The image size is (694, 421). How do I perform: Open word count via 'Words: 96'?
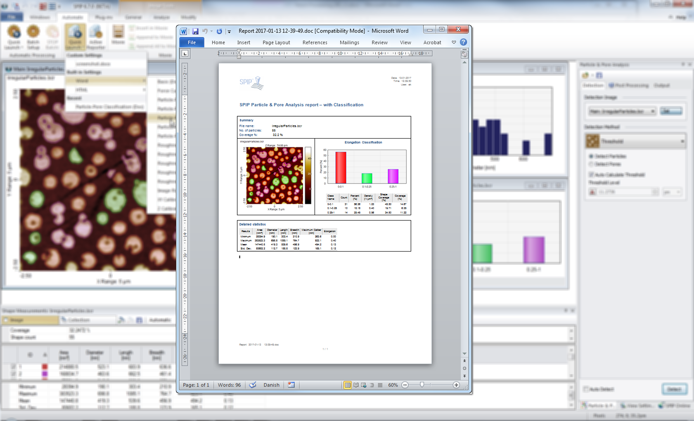[x=229, y=385]
